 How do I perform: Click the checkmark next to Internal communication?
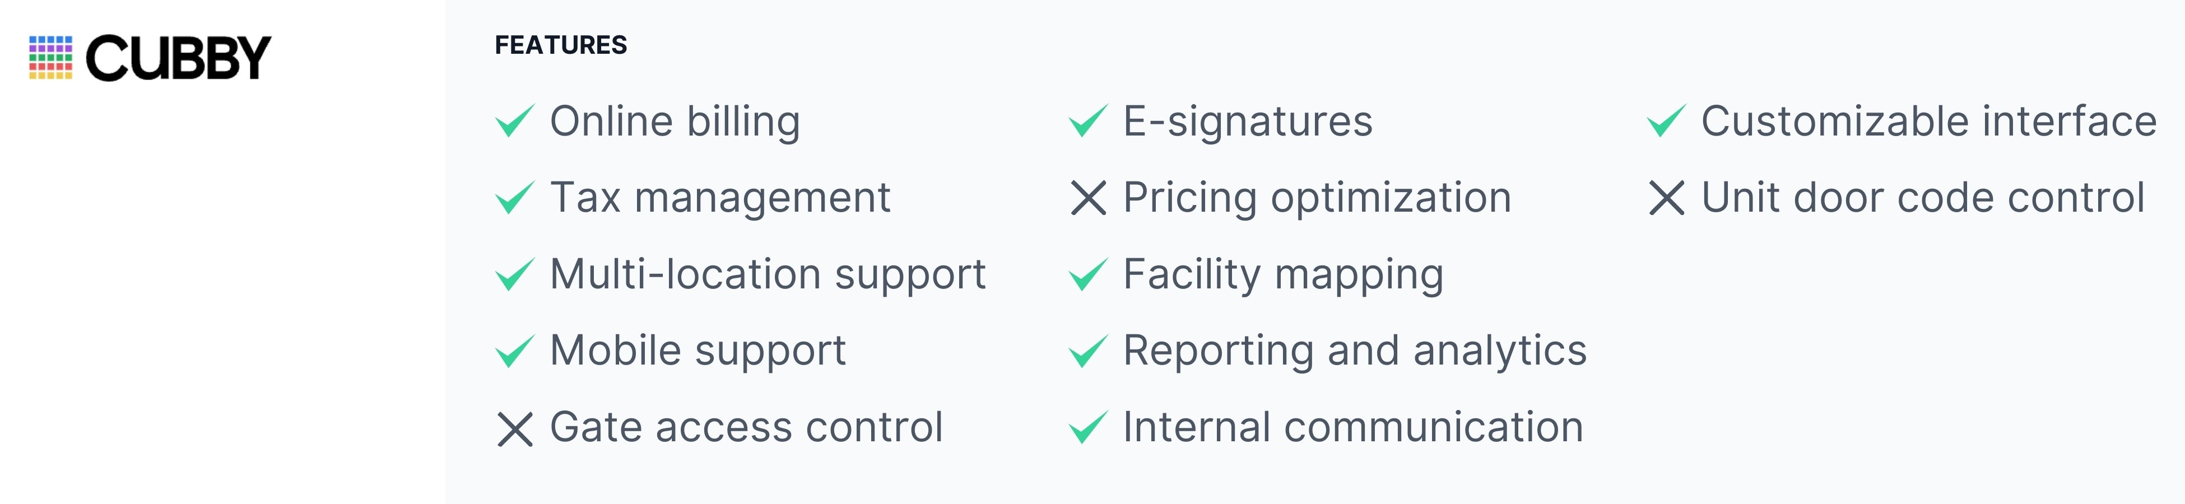click(x=1088, y=427)
